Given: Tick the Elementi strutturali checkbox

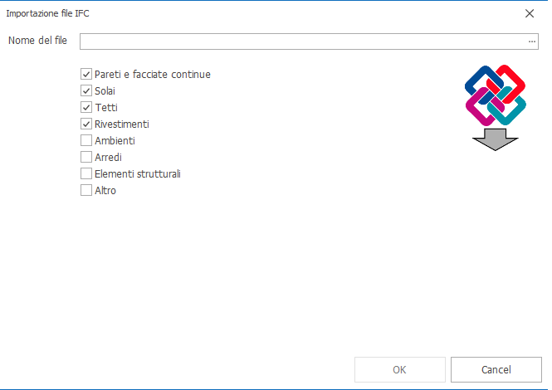Looking at the screenshot, I should (x=86, y=174).
